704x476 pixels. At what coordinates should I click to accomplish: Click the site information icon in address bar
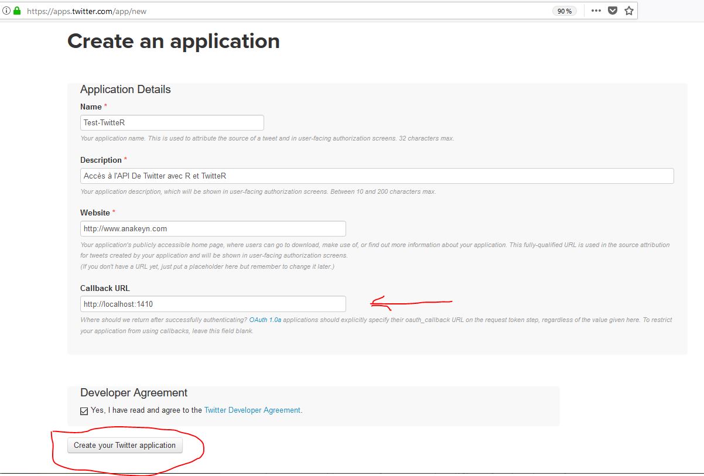click(6, 11)
